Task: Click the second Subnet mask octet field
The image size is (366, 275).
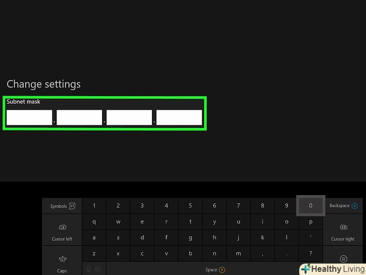Action: [x=79, y=117]
